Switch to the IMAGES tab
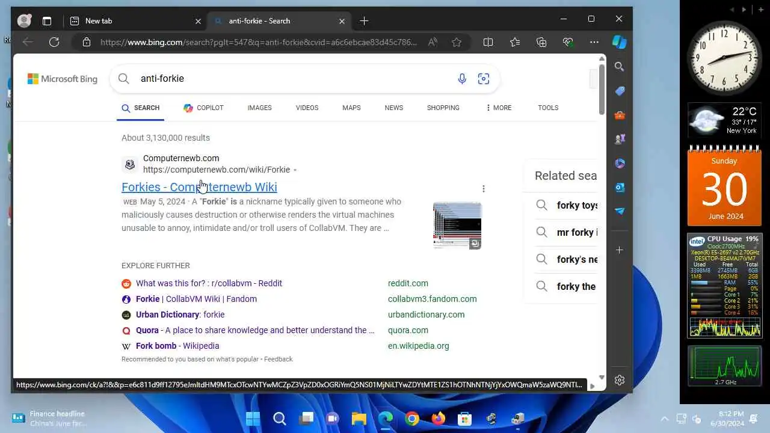 [259, 108]
